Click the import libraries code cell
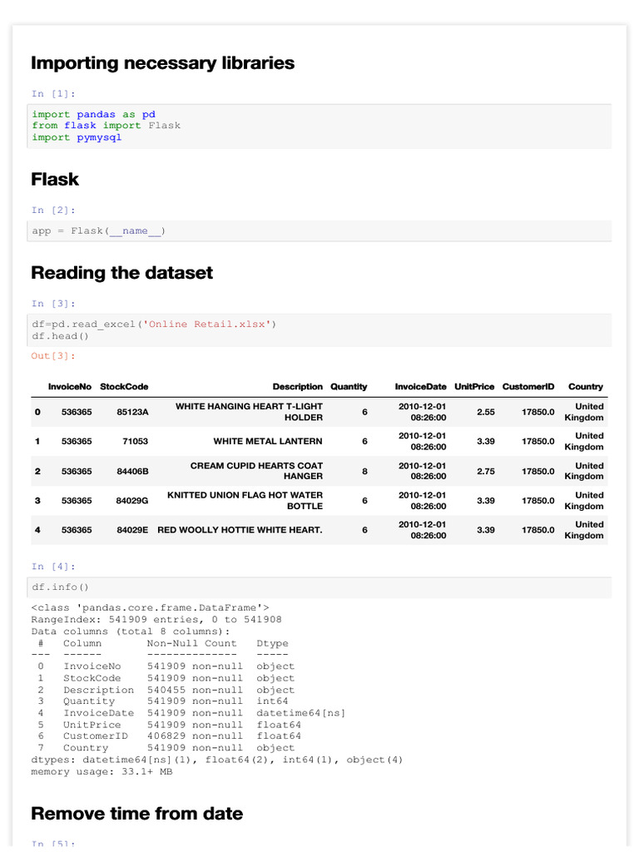Image resolution: width=639 pixels, height=852 pixels. pos(319,126)
